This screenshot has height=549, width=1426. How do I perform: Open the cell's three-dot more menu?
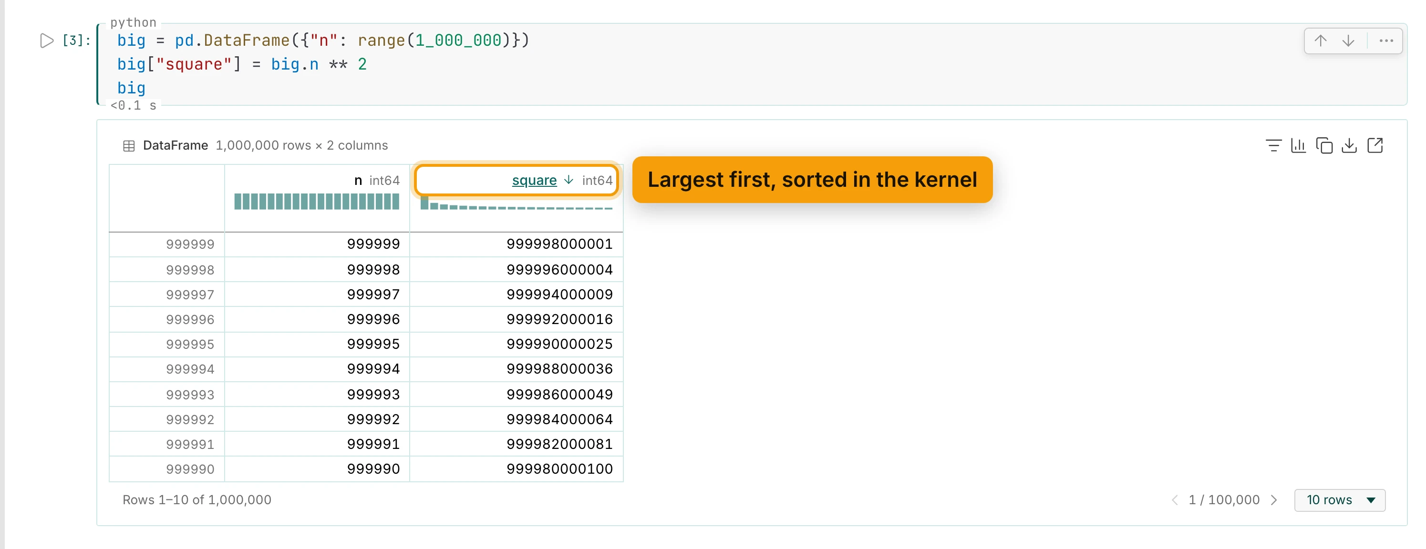1386,41
